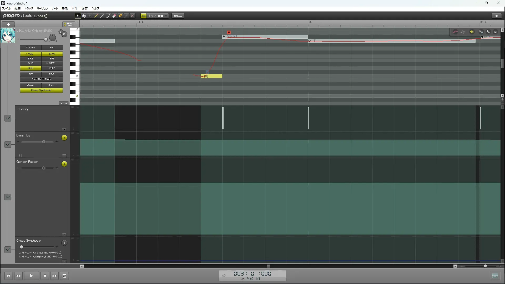Select the arrow pointer tool
This screenshot has width=505, height=284.
click(x=78, y=16)
